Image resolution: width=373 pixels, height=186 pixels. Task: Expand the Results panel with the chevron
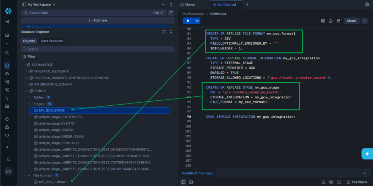click(x=365, y=173)
